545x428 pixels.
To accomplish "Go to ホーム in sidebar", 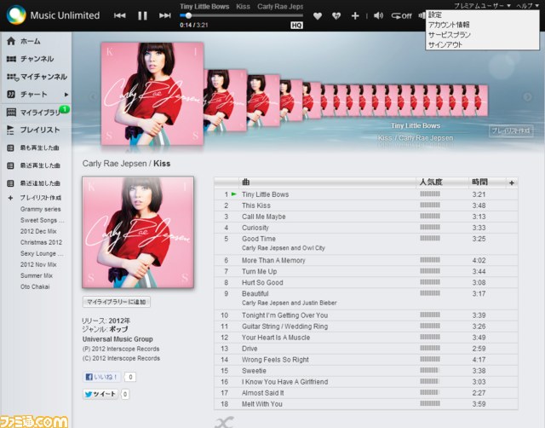I will point(24,42).
